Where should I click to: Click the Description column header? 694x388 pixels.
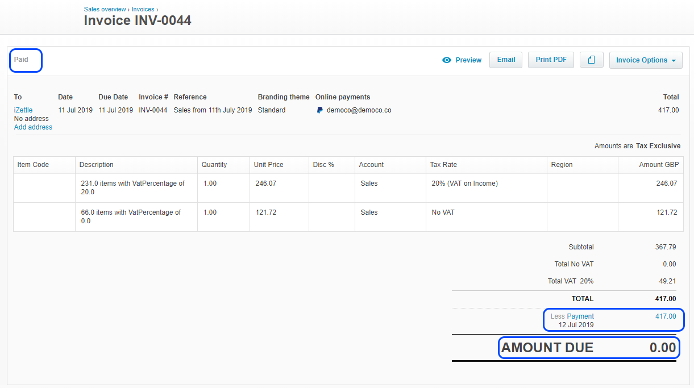tap(97, 165)
